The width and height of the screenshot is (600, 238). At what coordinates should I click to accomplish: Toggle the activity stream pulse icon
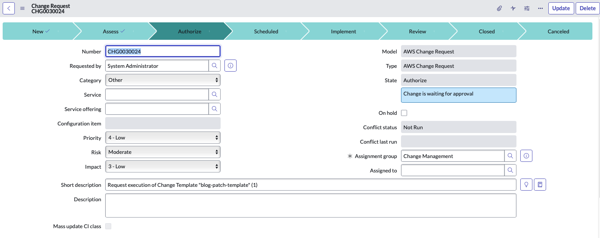coord(513,8)
